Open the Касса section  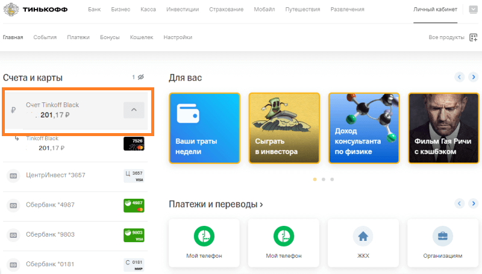(148, 10)
